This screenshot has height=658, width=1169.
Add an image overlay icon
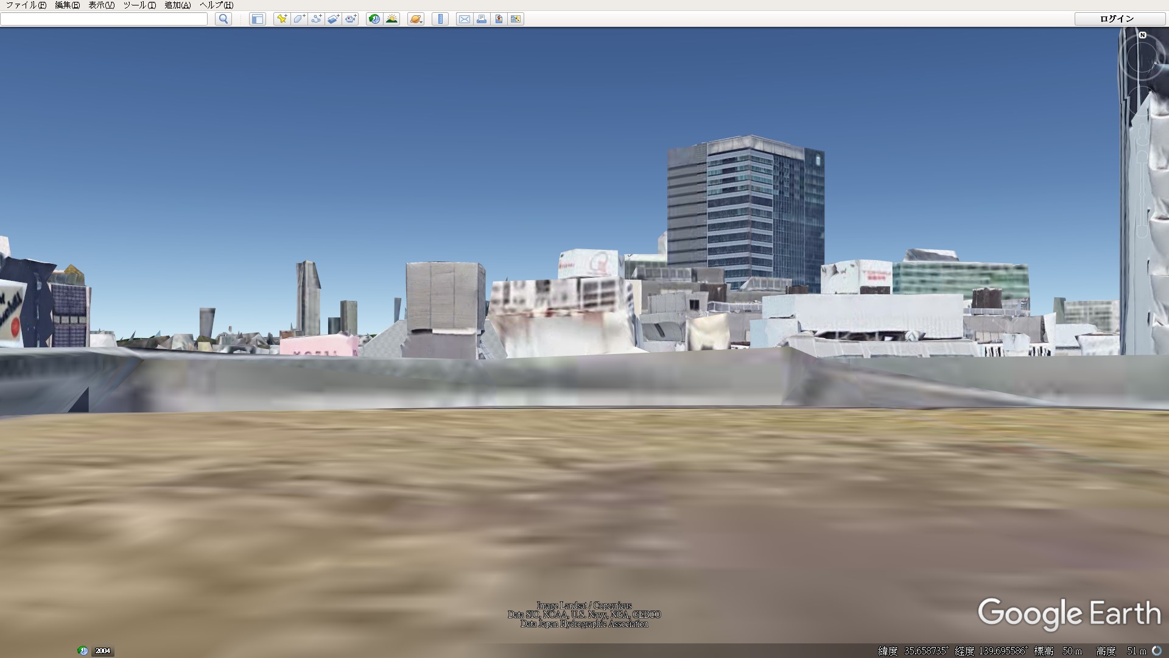(333, 19)
